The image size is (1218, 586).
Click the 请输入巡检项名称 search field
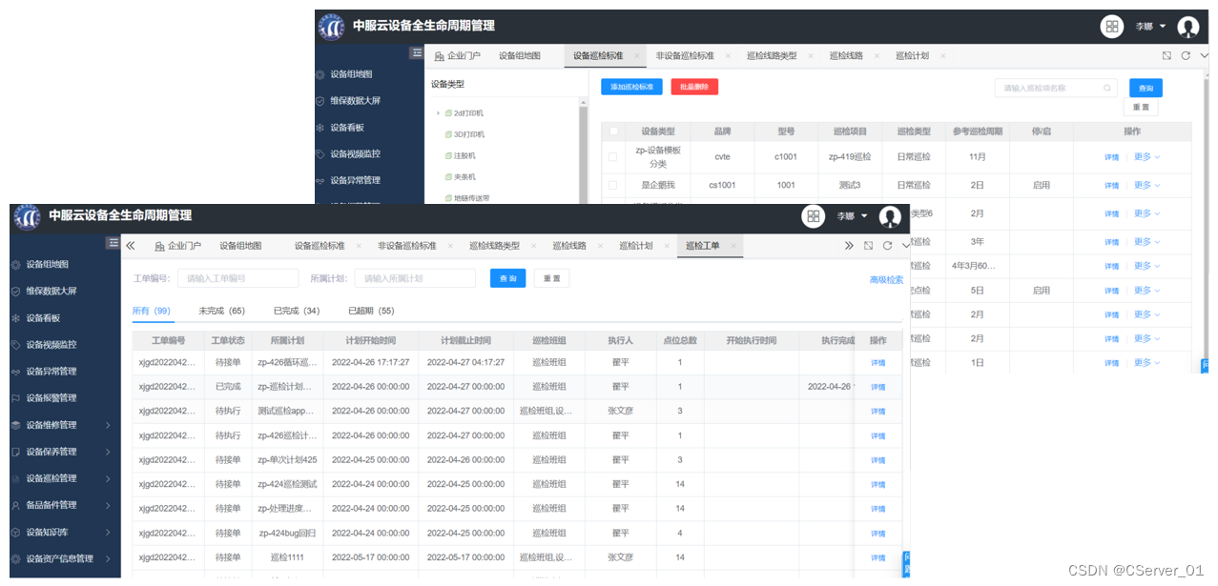(x=1056, y=88)
